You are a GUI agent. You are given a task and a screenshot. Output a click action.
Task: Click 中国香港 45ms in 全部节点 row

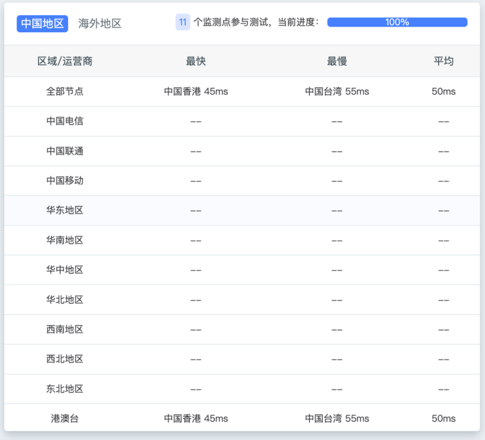(x=196, y=92)
